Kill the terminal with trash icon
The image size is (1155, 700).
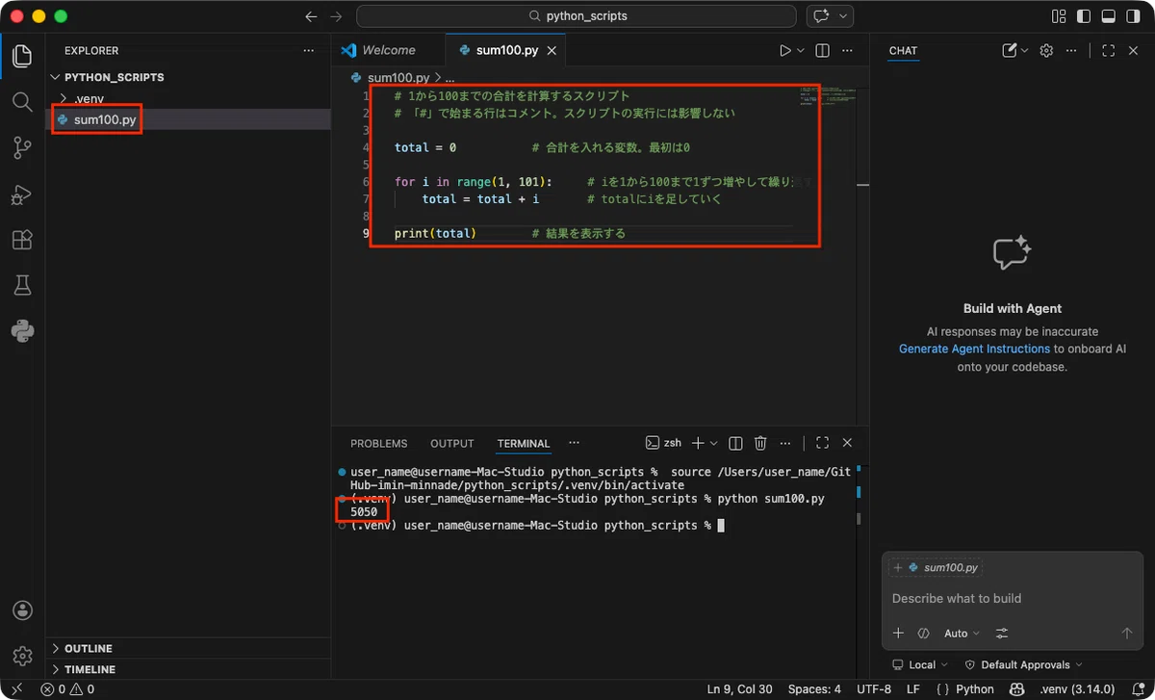[x=760, y=443]
